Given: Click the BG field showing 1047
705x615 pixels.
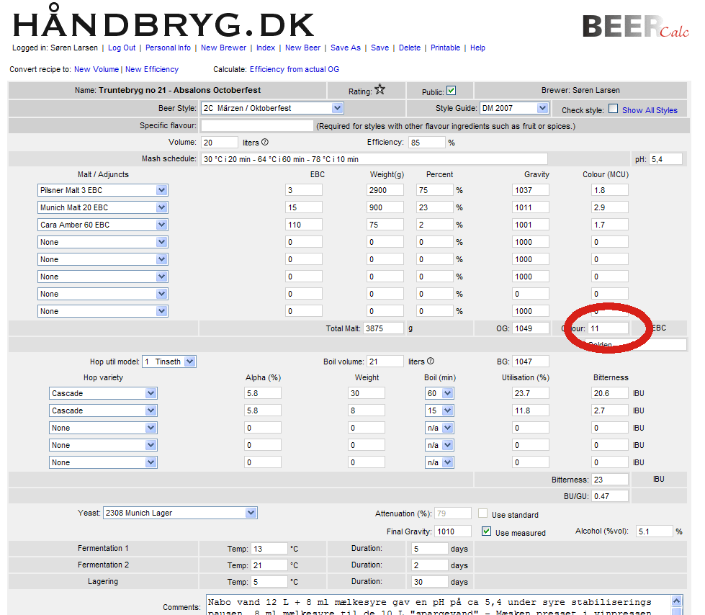Looking at the screenshot, I should pyautogui.click(x=531, y=362).
